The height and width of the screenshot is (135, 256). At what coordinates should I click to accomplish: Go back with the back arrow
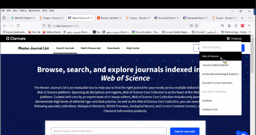[5, 26]
